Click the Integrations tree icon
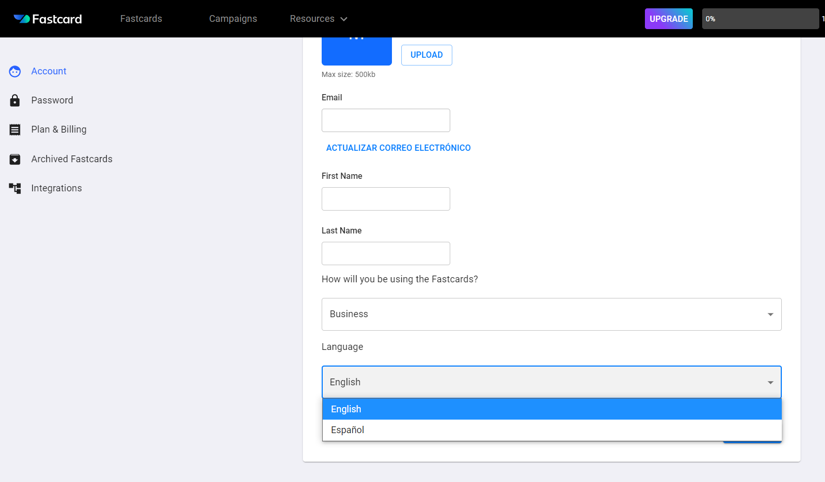This screenshot has height=482, width=825. [x=15, y=188]
